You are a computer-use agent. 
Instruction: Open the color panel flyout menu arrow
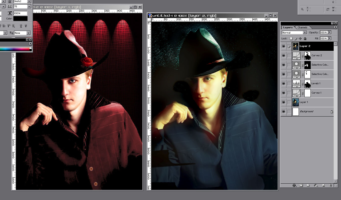(30, 44)
